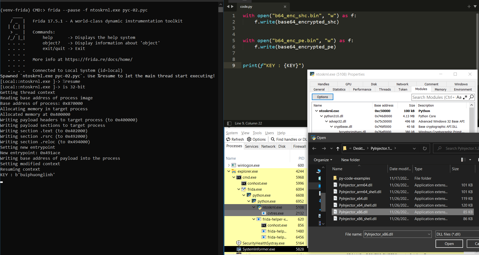The width and height of the screenshot is (479, 255).
Task: Select the ntoskrnl.exe process row
Action: [266, 207]
